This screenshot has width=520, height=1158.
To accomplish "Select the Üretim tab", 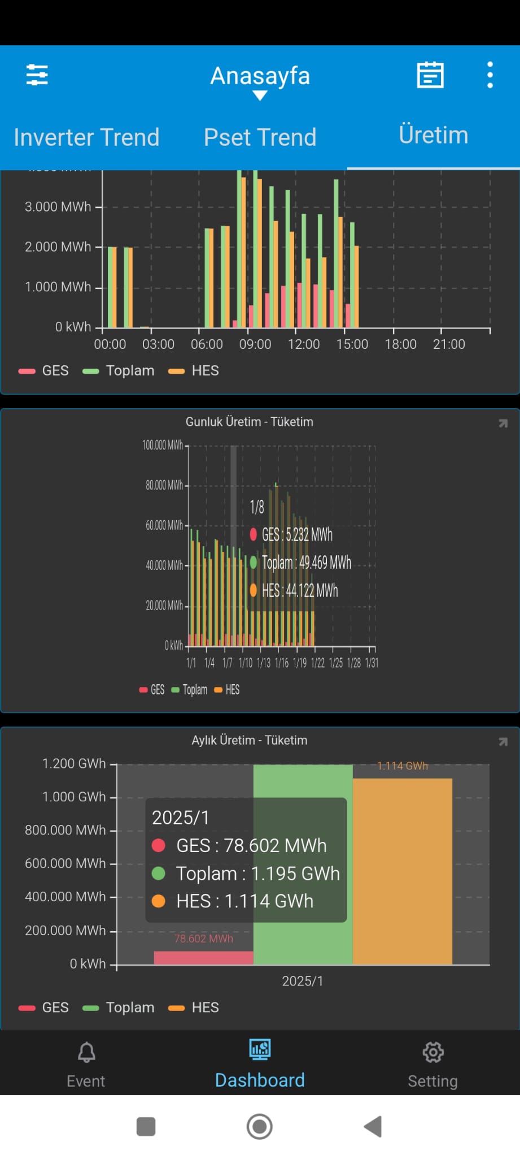I will pyautogui.click(x=433, y=136).
